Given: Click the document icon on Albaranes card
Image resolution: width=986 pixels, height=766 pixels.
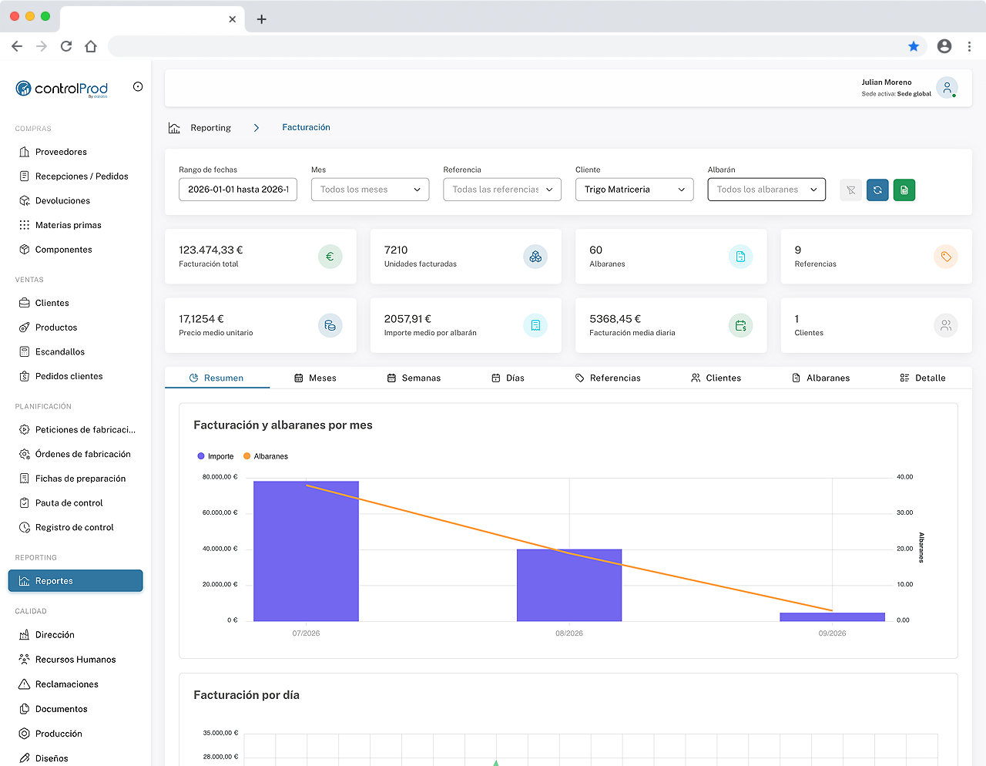Looking at the screenshot, I should tap(740, 257).
